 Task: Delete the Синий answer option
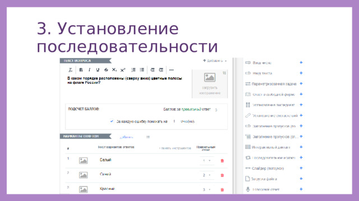tap(222, 175)
